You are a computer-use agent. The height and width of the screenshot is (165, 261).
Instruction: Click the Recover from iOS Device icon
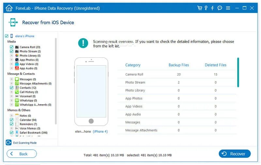point(13,22)
